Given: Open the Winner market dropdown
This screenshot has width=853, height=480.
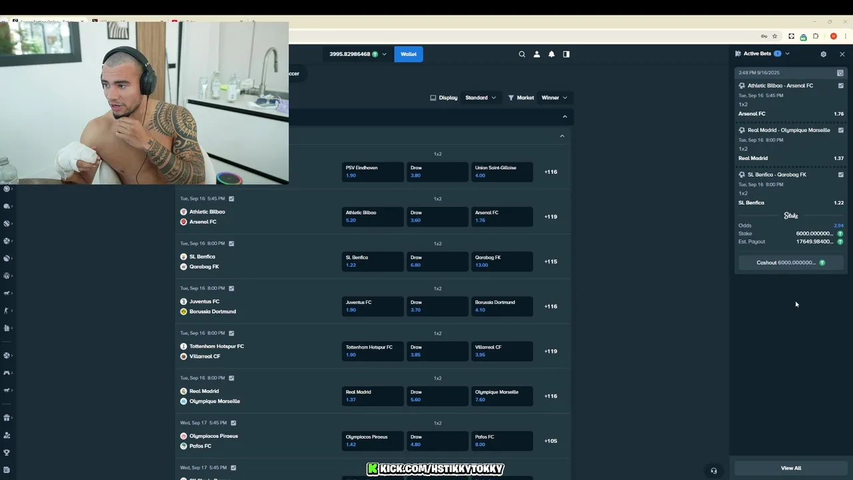Looking at the screenshot, I should coord(554,97).
